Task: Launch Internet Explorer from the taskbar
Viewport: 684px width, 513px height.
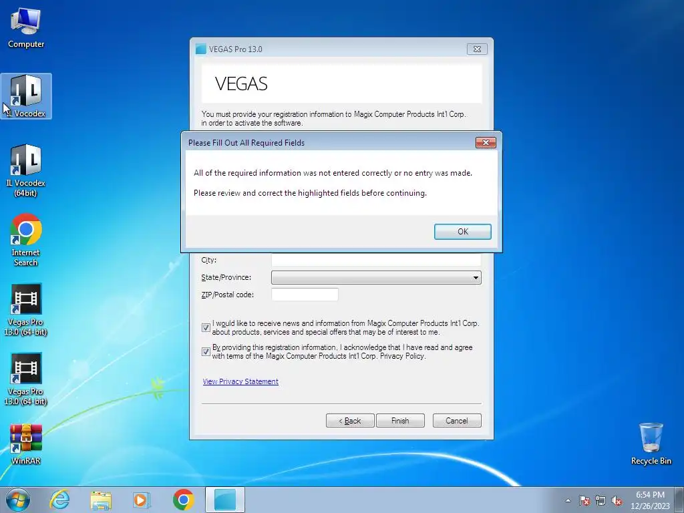Action: point(59,500)
